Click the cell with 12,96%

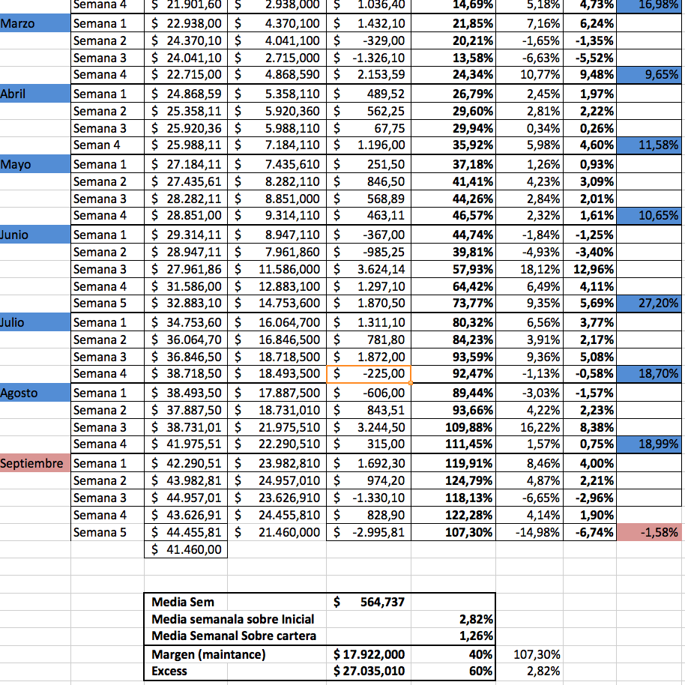590,269
